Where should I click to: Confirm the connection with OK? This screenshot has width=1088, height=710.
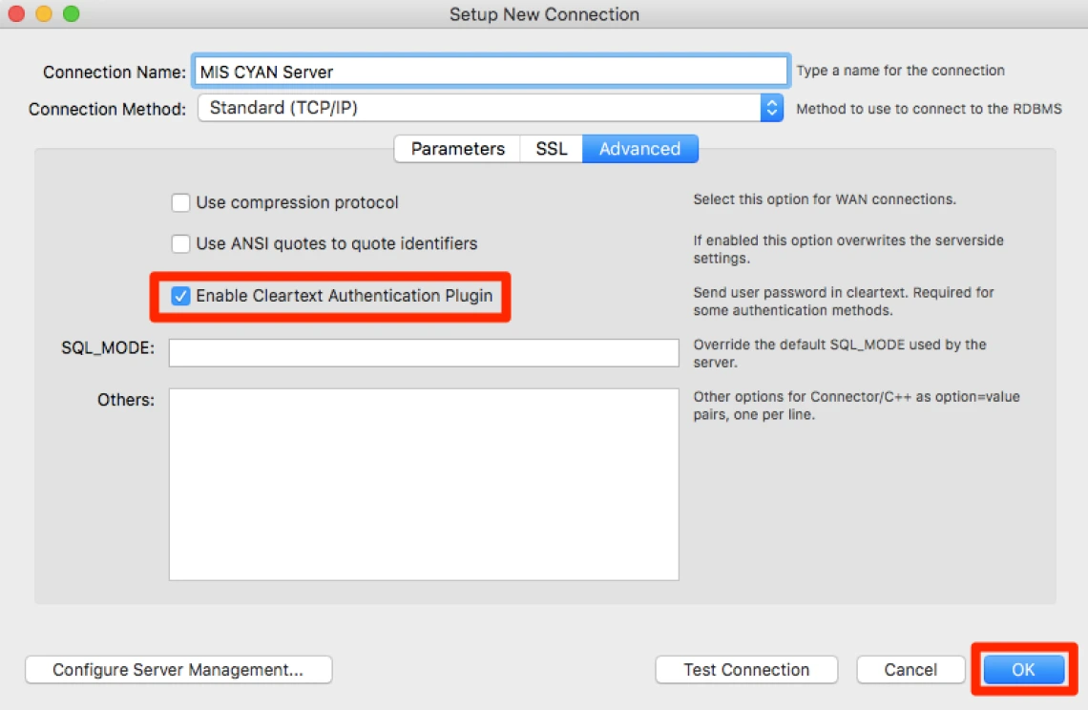[x=1023, y=670]
